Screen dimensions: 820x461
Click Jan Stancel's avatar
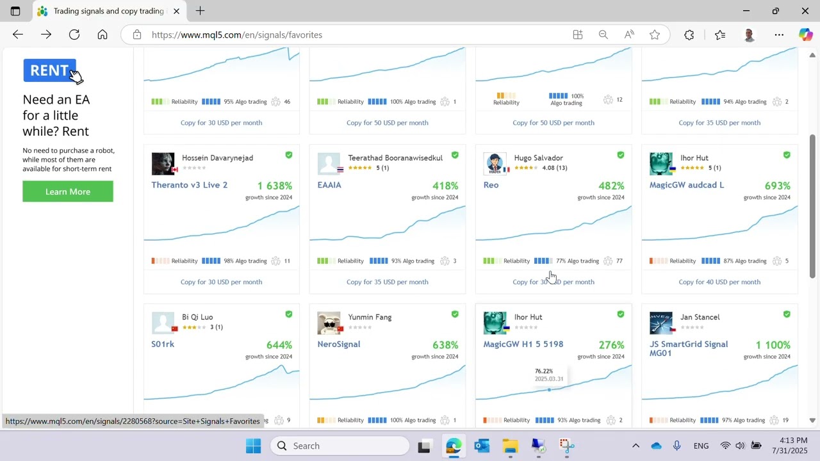(660, 323)
